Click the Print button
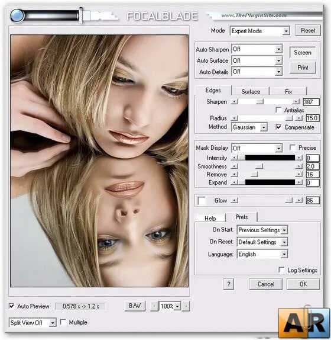Screen dimensions: 331x340 [x=303, y=68]
